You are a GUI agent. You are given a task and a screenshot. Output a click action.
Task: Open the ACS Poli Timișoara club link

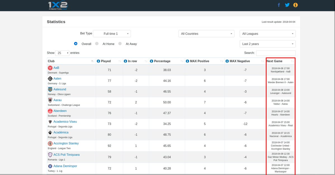(66, 155)
